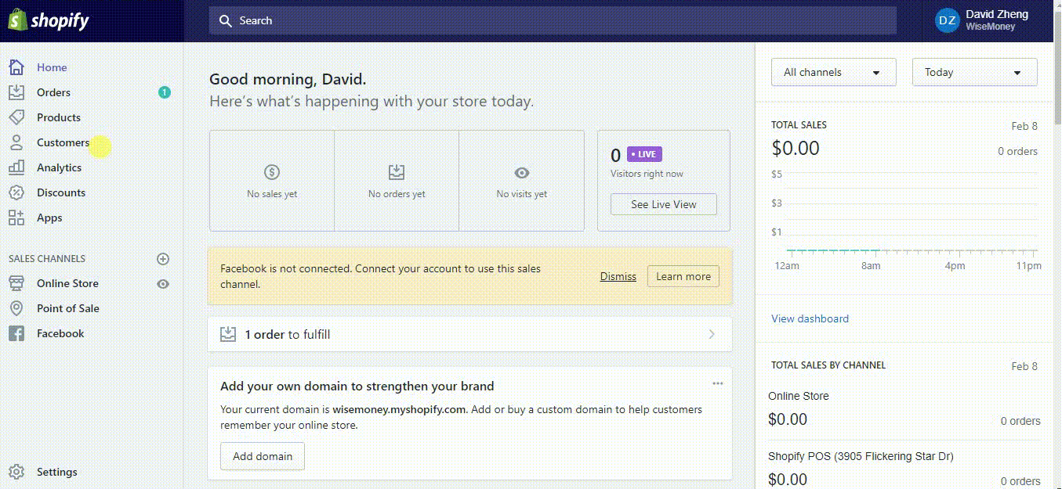The width and height of the screenshot is (1062, 489).
Task: Click the Shopify logo
Action: coord(49,21)
